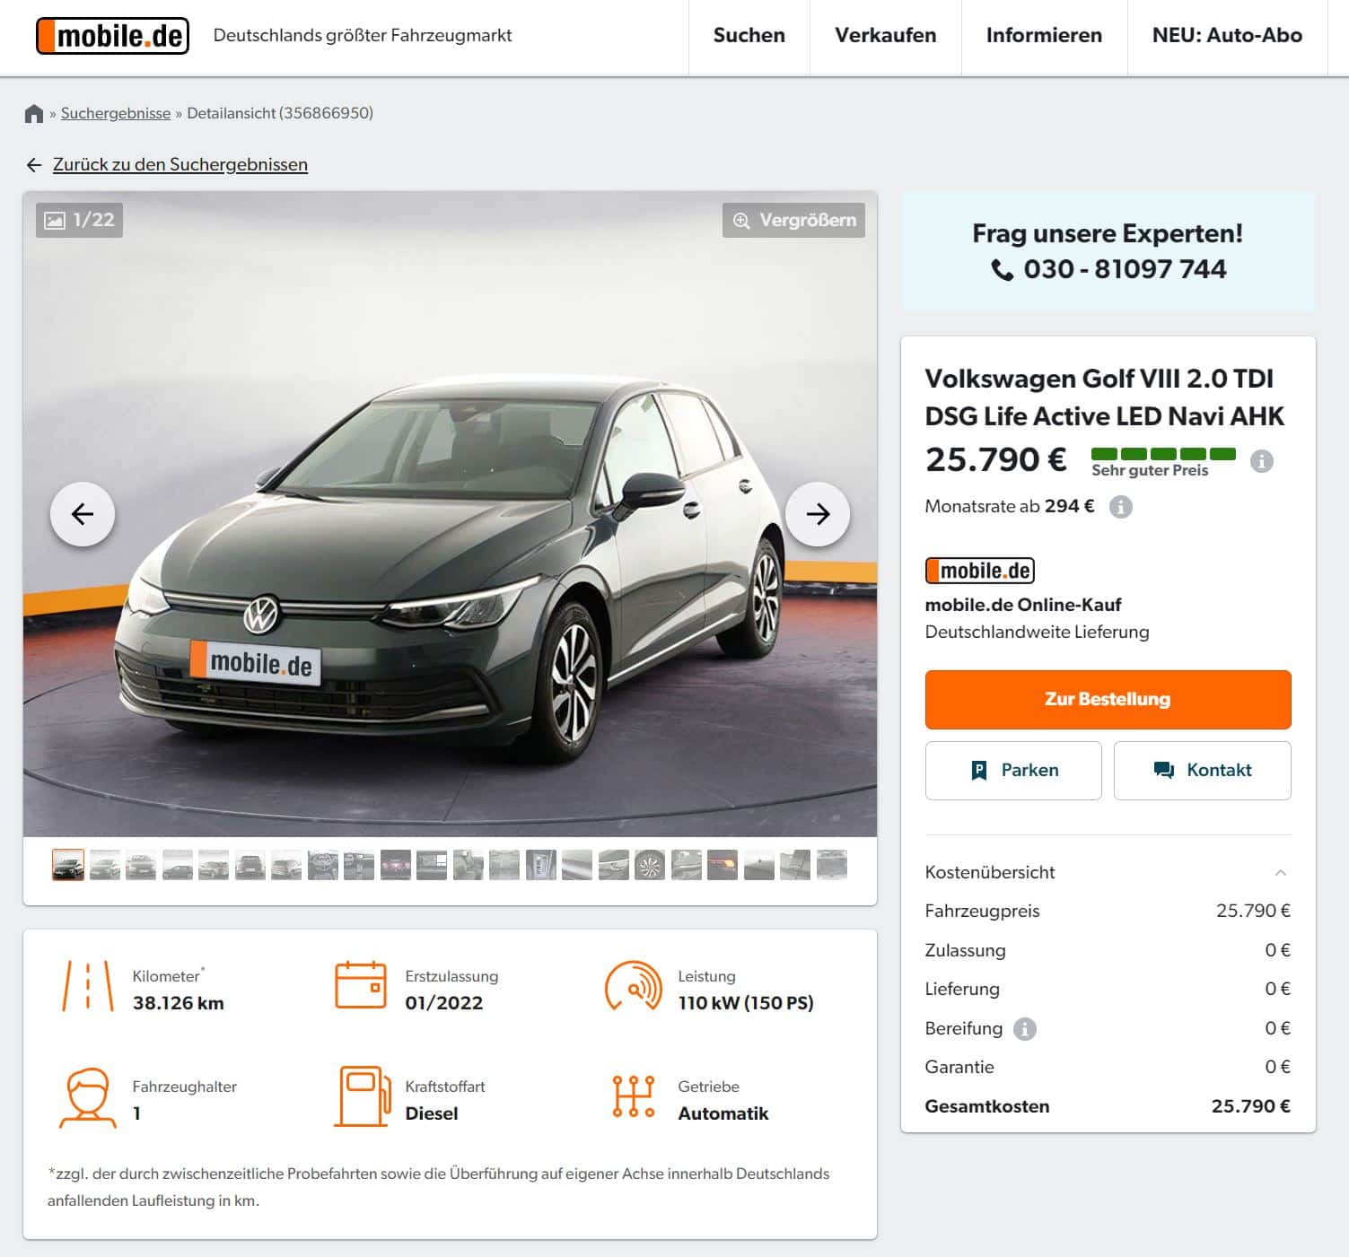Select the first gallery thumbnail
Viewport: 1349px width, 1257px height.
(68, 865)
